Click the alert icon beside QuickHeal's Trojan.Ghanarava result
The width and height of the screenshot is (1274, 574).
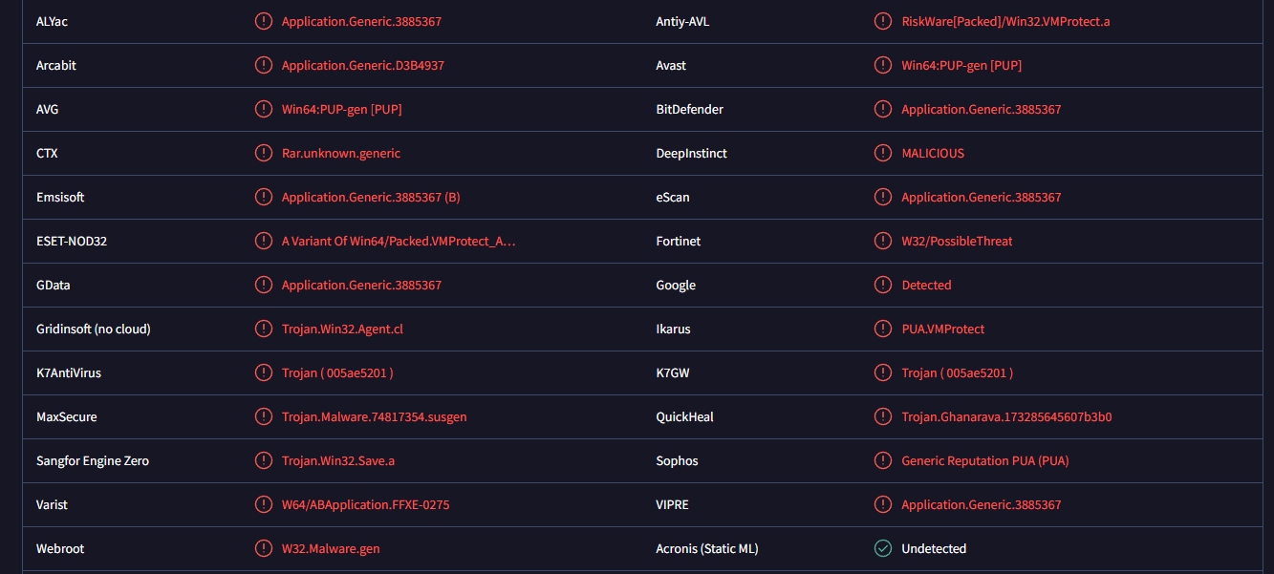(883, 416)
